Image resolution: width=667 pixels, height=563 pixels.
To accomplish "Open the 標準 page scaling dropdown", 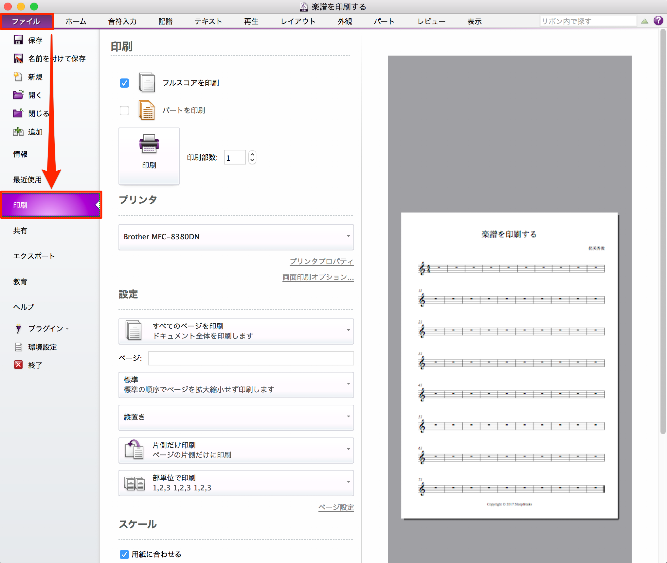I will tap(236, 384).
